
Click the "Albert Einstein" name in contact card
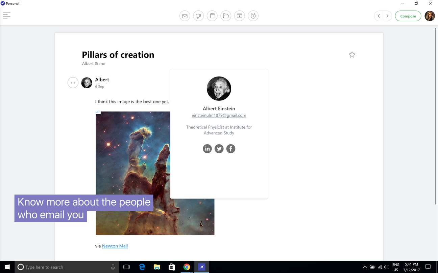click(219, 109)
